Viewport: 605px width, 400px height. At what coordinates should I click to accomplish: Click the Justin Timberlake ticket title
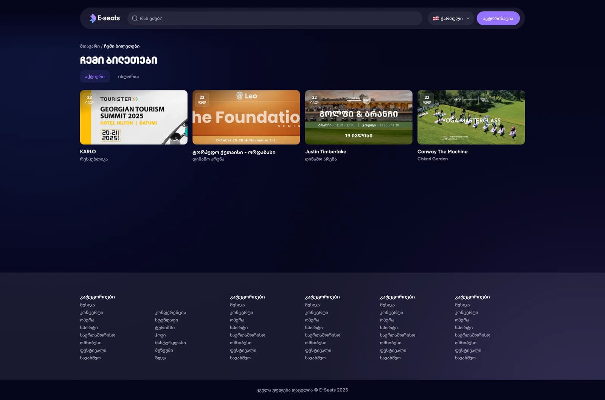pos(326,151)
